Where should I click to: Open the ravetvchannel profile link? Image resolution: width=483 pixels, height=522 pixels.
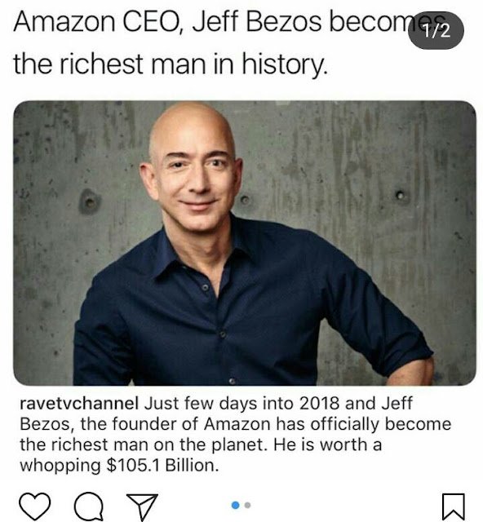(x=79, y=403)
